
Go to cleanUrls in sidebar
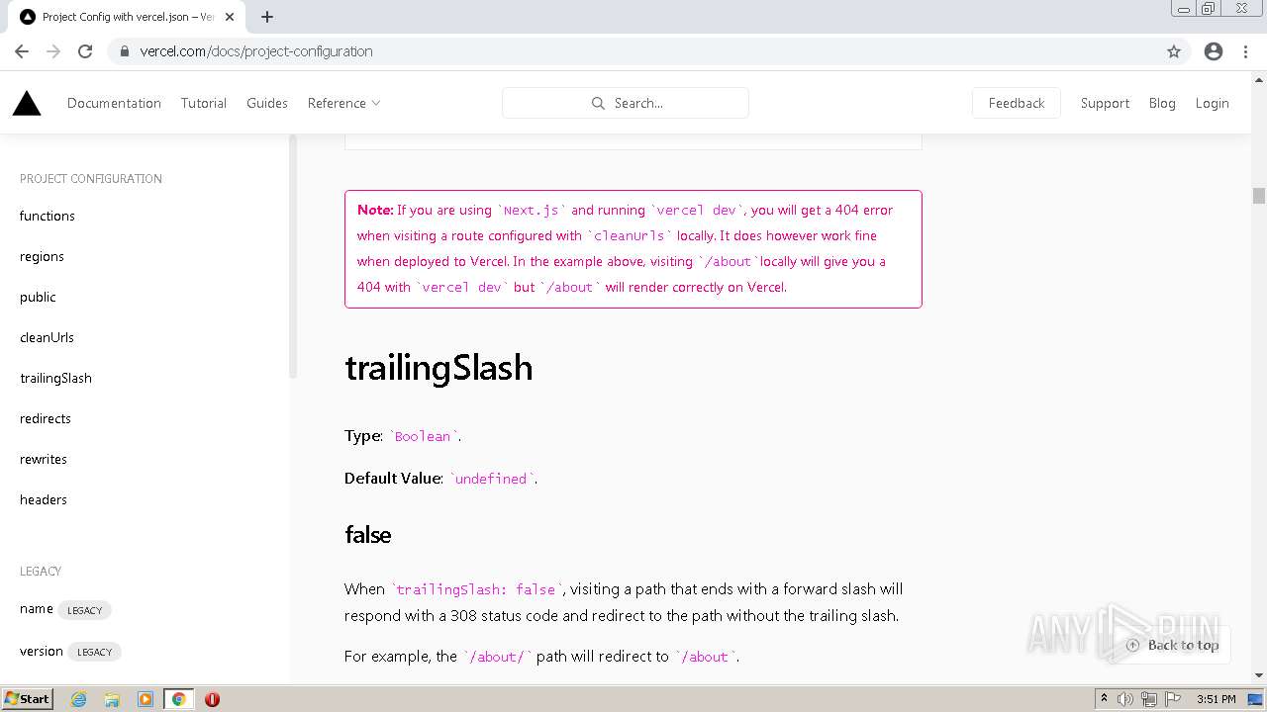pos(47,337)
